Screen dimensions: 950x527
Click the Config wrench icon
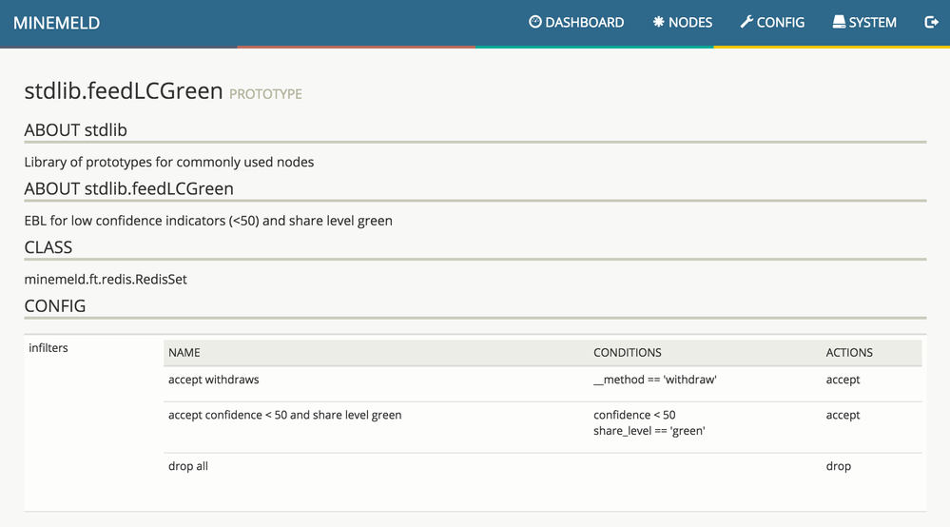(746, 22)
